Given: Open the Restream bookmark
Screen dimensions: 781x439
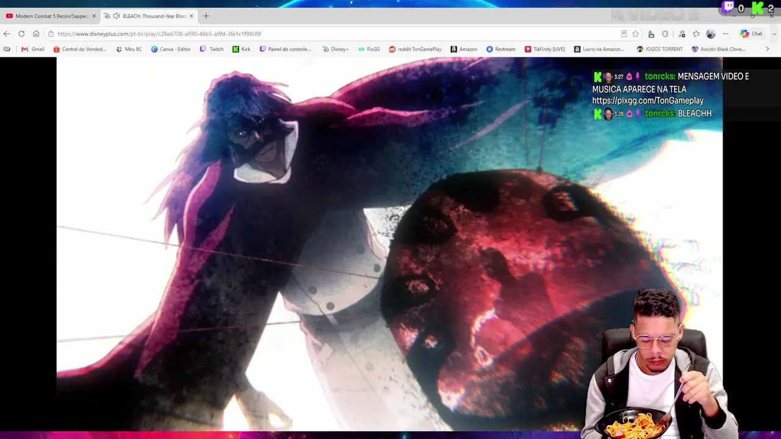Looking at the screenshot, I should click(501, 49).
